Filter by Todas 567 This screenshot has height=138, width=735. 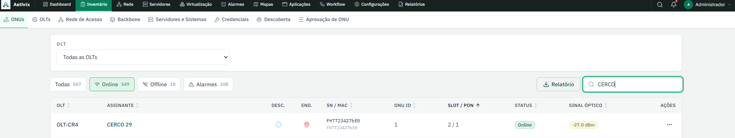(68, 84)
